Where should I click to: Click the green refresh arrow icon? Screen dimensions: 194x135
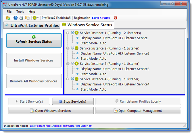point(34,37)
